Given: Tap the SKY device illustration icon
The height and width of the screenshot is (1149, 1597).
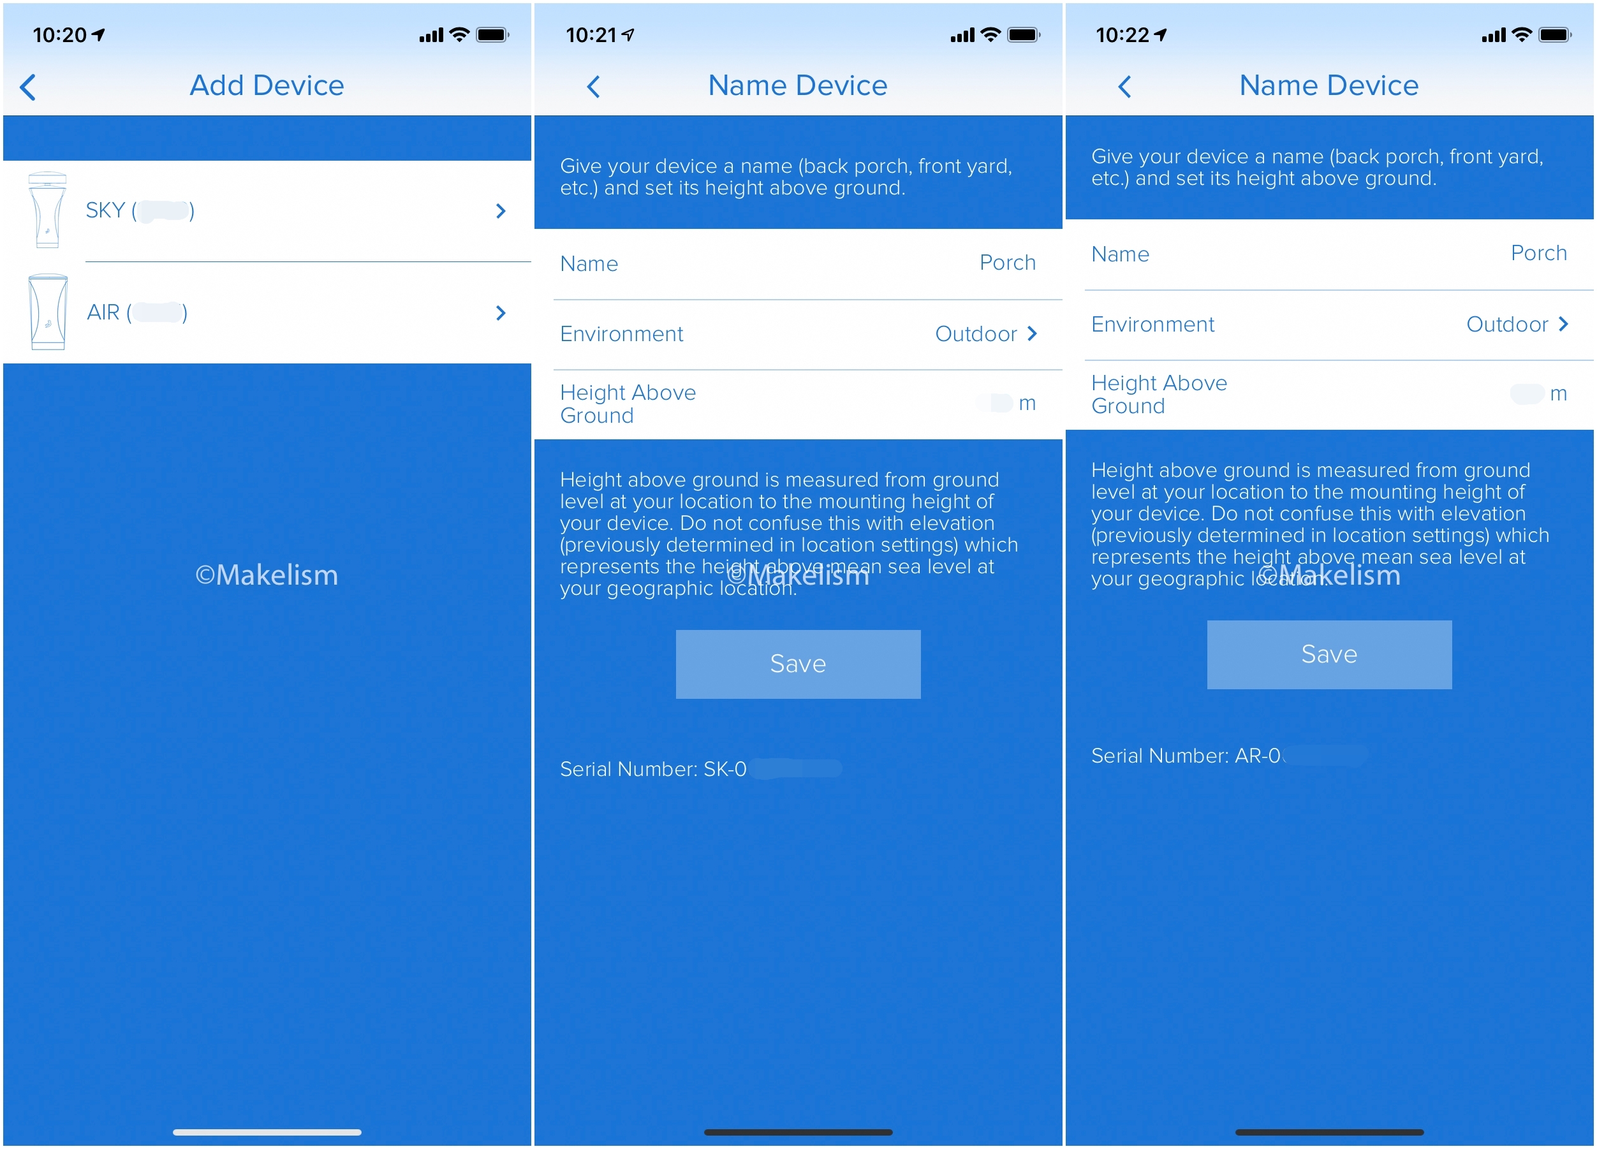Looking at the screenshot, I should pos(47,210).
